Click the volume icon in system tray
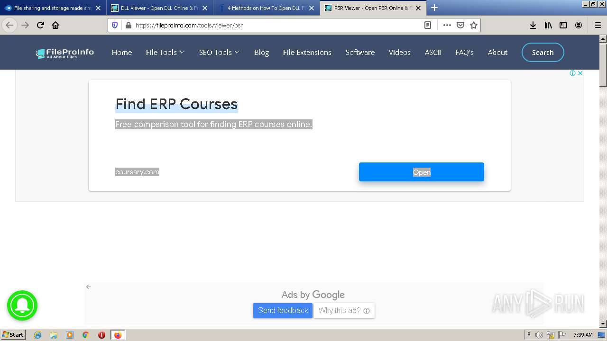 pyautogui.click(x=539, y=335)
